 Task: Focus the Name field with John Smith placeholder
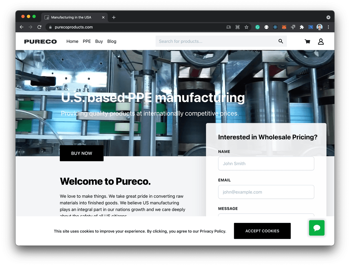point(266,163)
